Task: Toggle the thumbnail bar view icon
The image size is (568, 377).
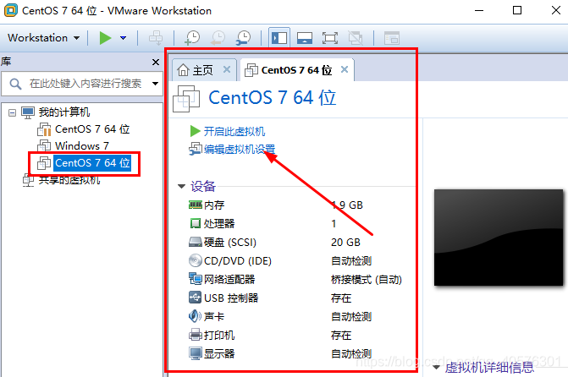Action: 305,38
